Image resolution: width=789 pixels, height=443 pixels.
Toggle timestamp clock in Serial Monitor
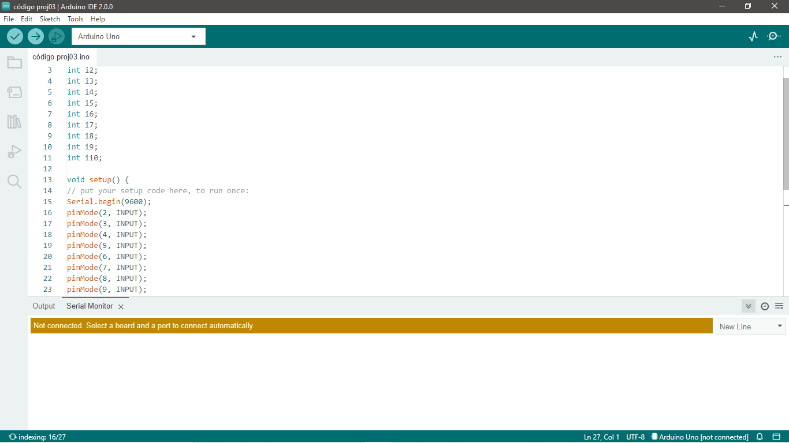(765, 306)
